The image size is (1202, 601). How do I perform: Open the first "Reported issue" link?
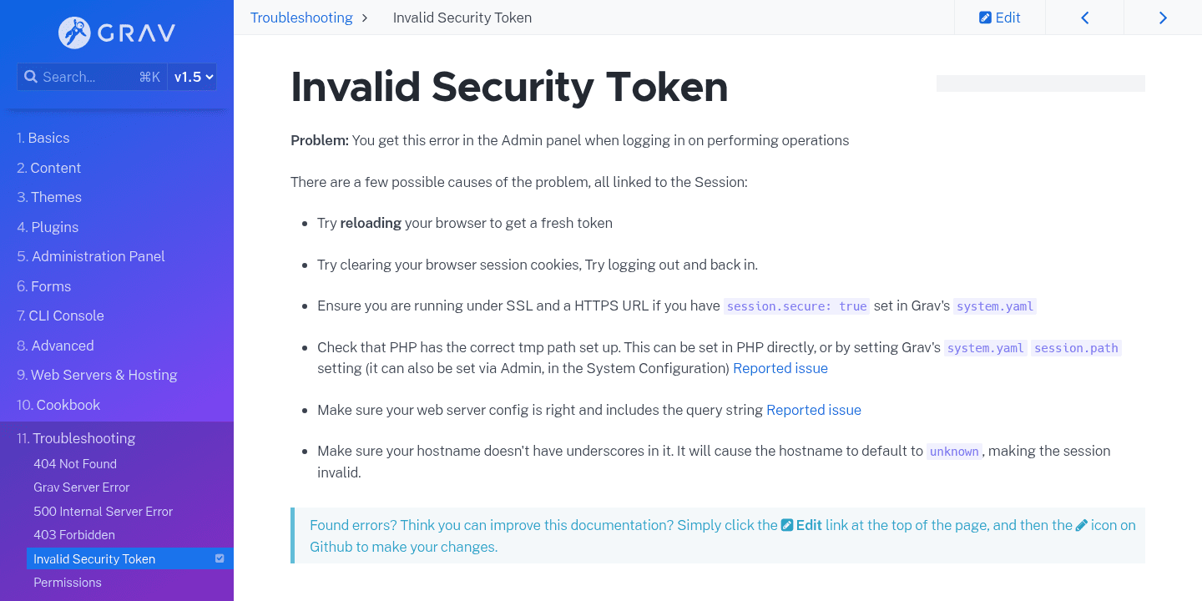780,368
